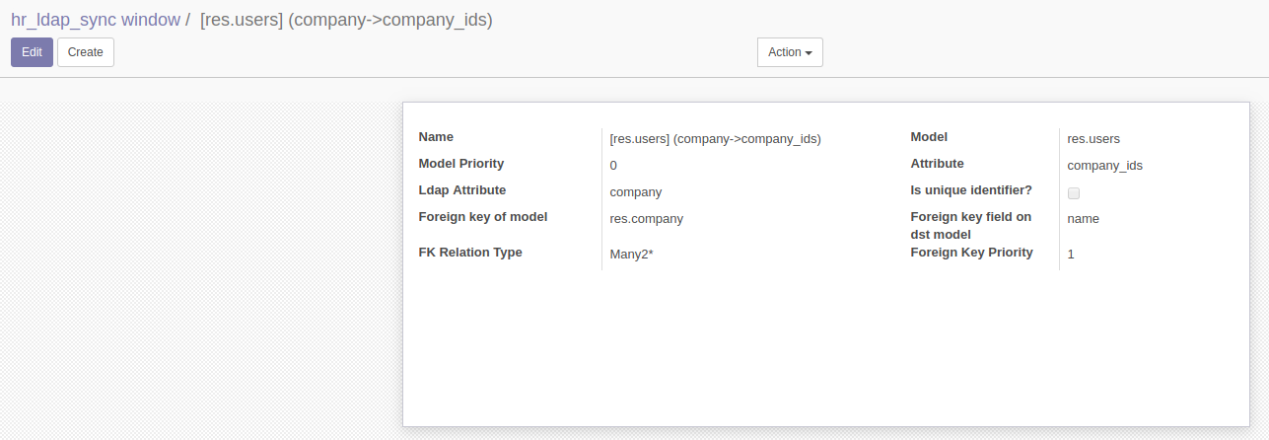Open the Action dropdown menu
The width and height of the screenshot is (1269, 440).
point(789,52)
